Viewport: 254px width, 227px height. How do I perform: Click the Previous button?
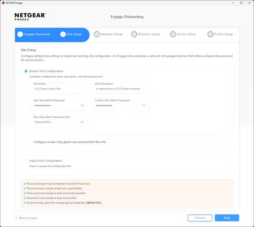coord(200,218)
